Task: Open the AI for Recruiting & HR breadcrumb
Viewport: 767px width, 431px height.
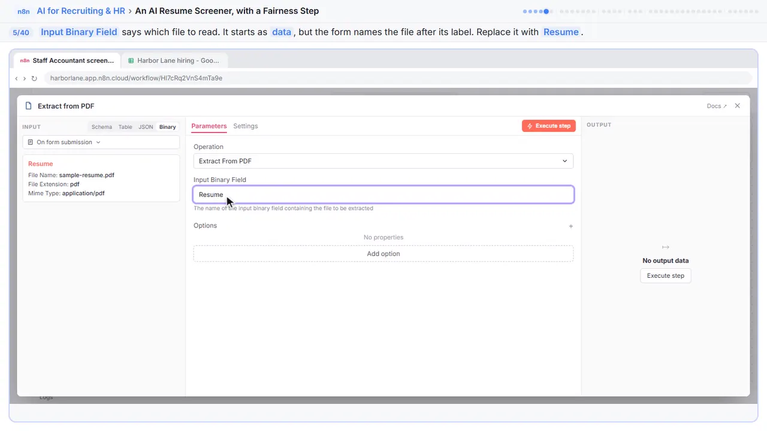Action: click(x=81, y=11)
